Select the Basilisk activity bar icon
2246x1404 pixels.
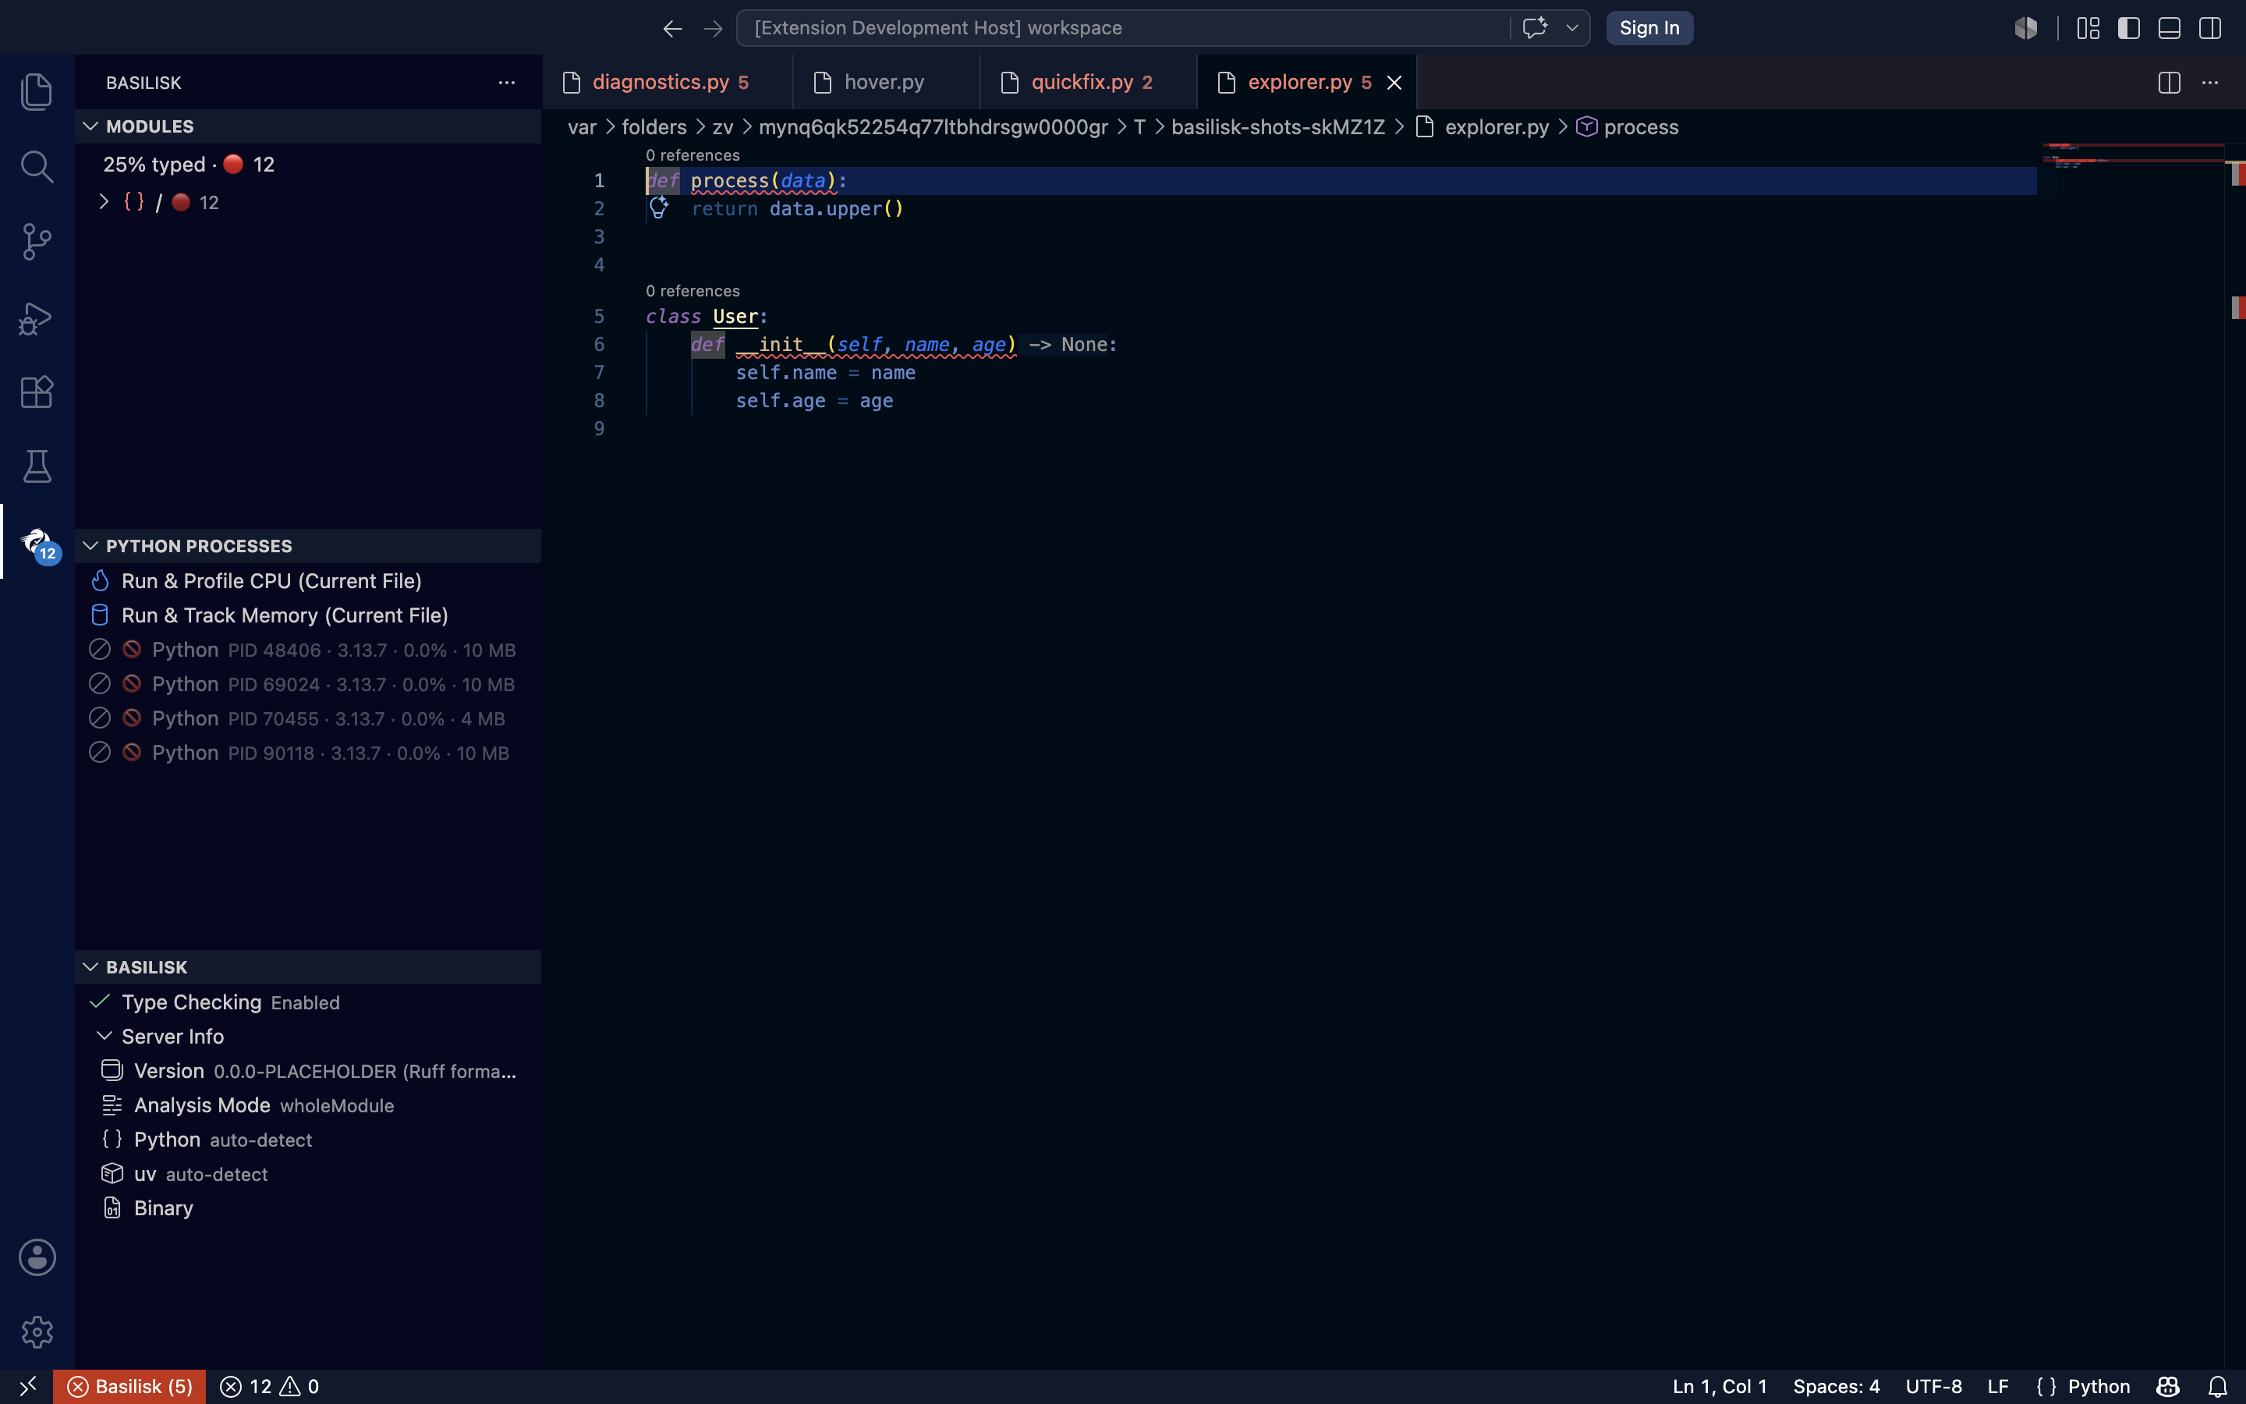tap(37, 542)
